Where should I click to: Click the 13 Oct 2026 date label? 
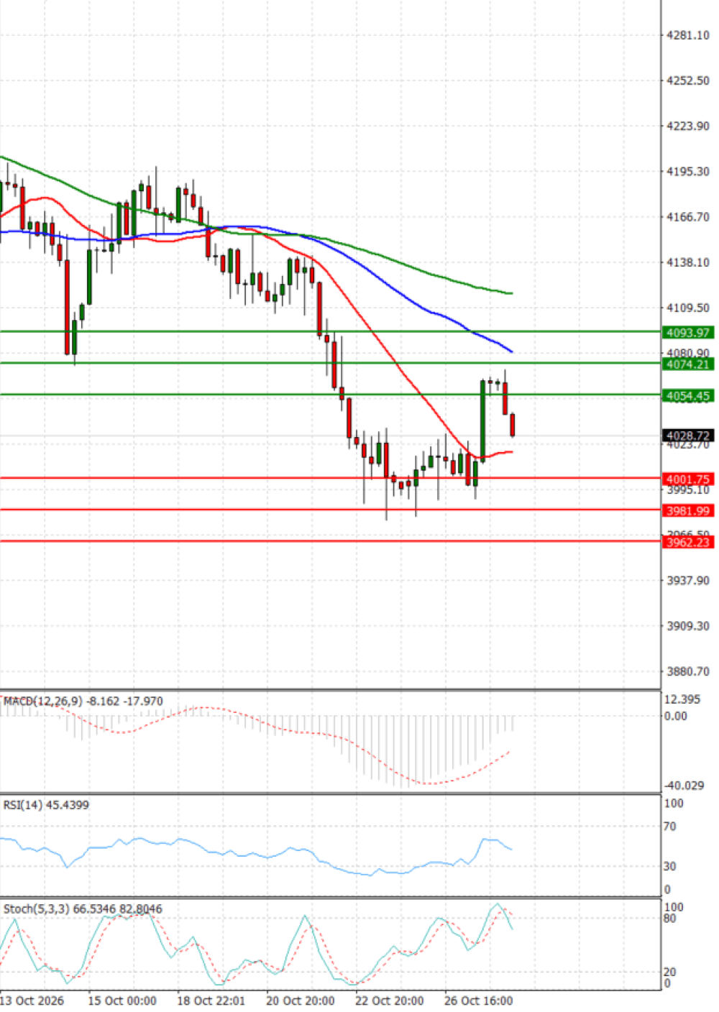coord(32,1000)
